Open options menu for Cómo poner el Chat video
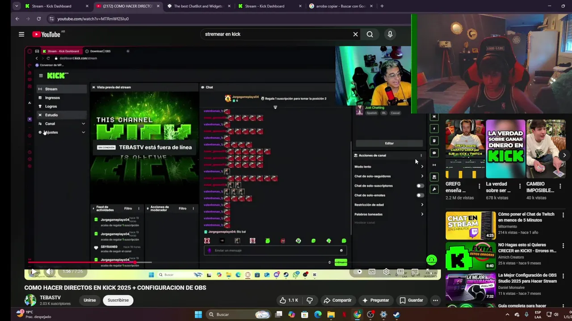Viewport: 572px width, 321px height. point(563,215)
